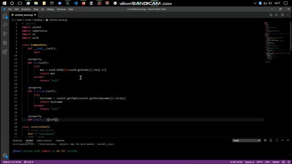Toggle the output scroll lock
This screenshot has width=292, height=164.
point(271,140)
